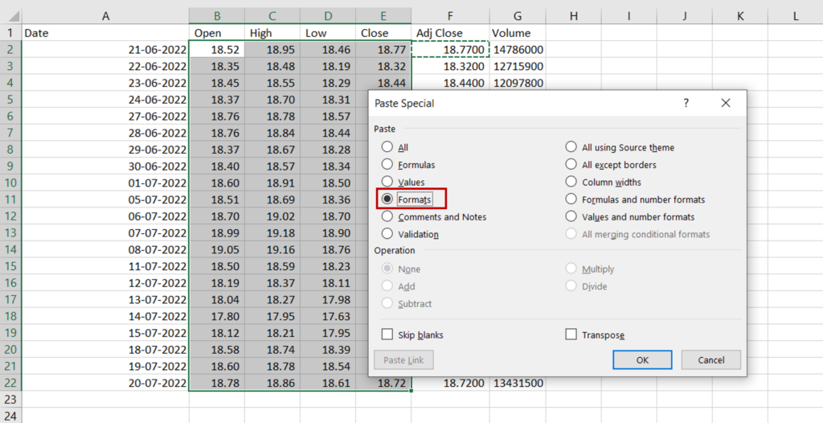Select the Formats radio button
This screenshot has height=423, width=823.
pos(387,199)
